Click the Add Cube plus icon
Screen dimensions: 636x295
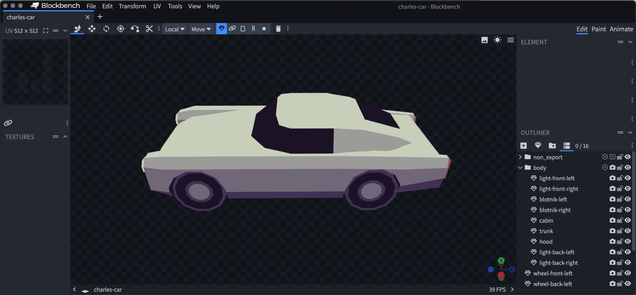coord(523,146)
